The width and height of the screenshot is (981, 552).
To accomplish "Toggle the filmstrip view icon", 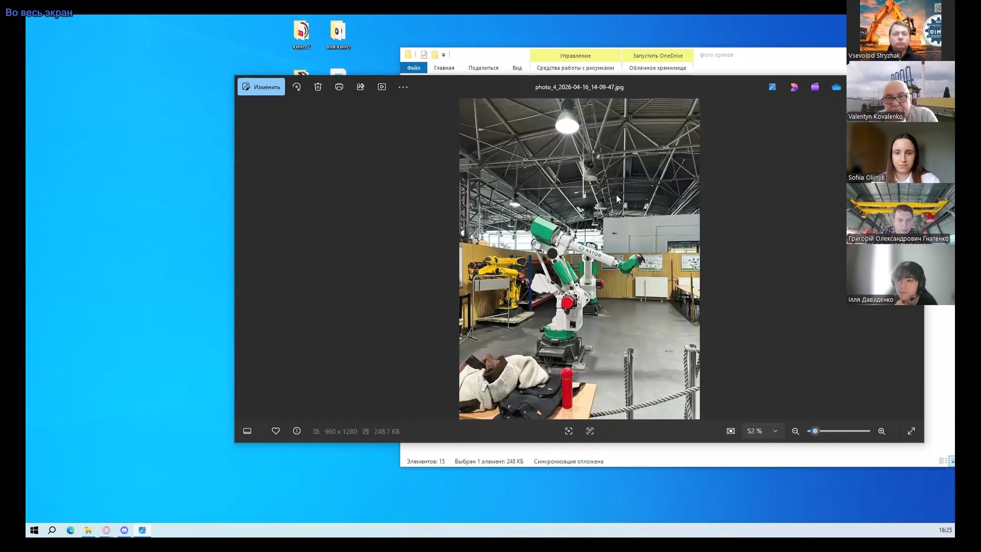I will 247,431.
